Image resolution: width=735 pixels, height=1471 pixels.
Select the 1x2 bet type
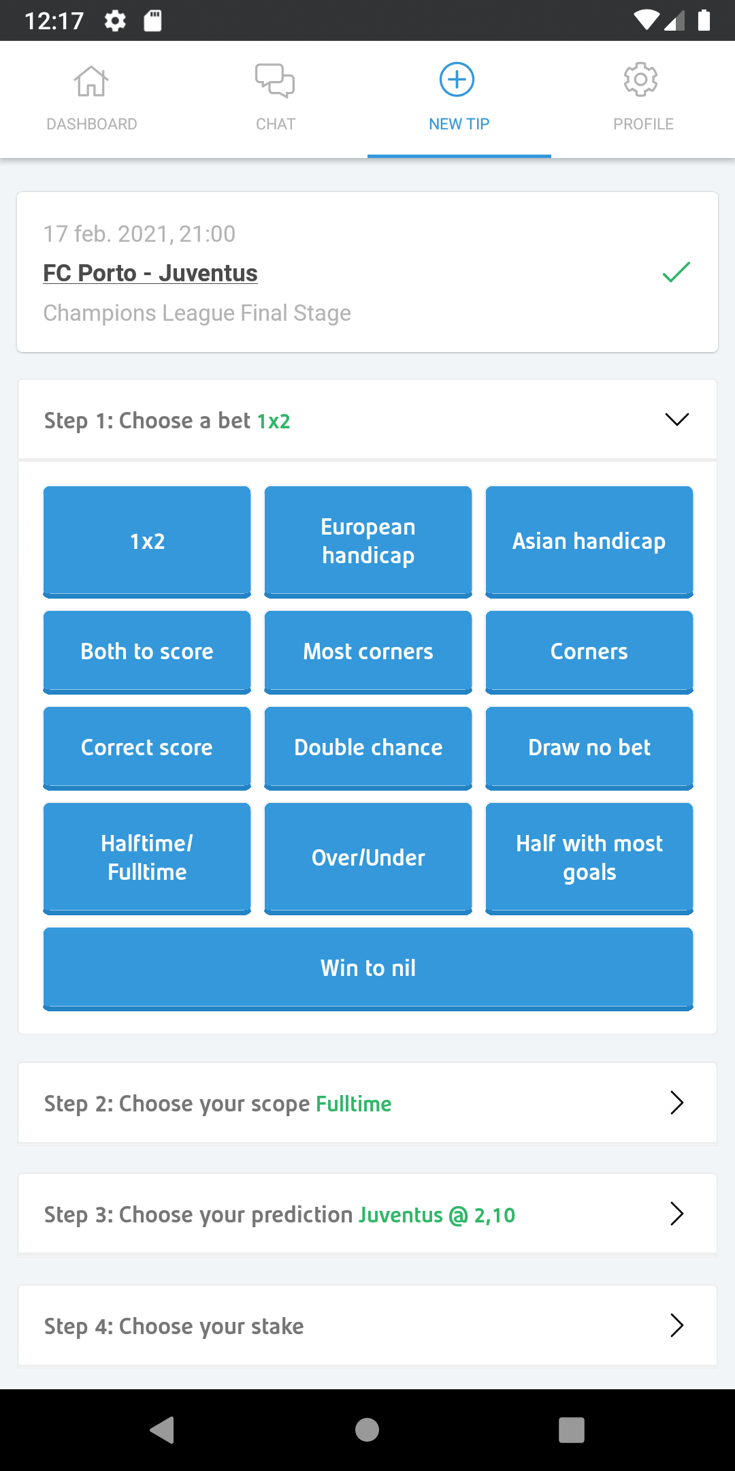coord(147,541)
